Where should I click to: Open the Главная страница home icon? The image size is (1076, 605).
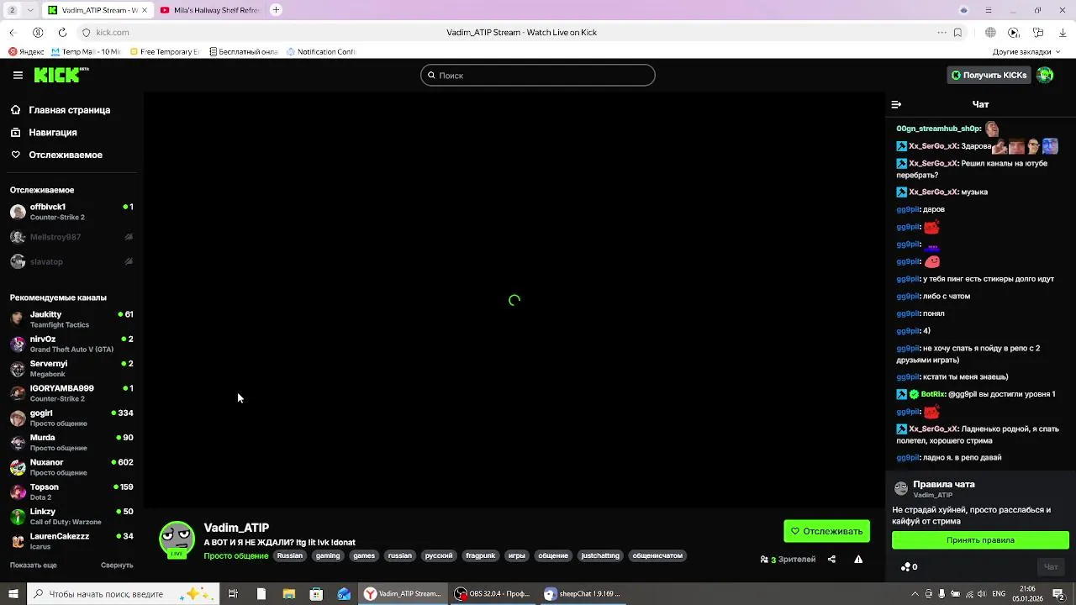click(15, 110)
